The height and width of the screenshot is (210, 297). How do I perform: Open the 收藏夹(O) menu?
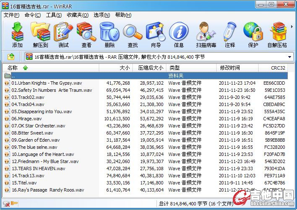78,15
